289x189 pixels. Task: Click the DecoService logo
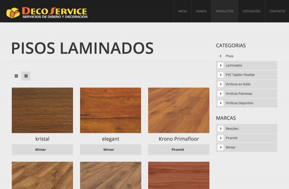pos(47,13)
